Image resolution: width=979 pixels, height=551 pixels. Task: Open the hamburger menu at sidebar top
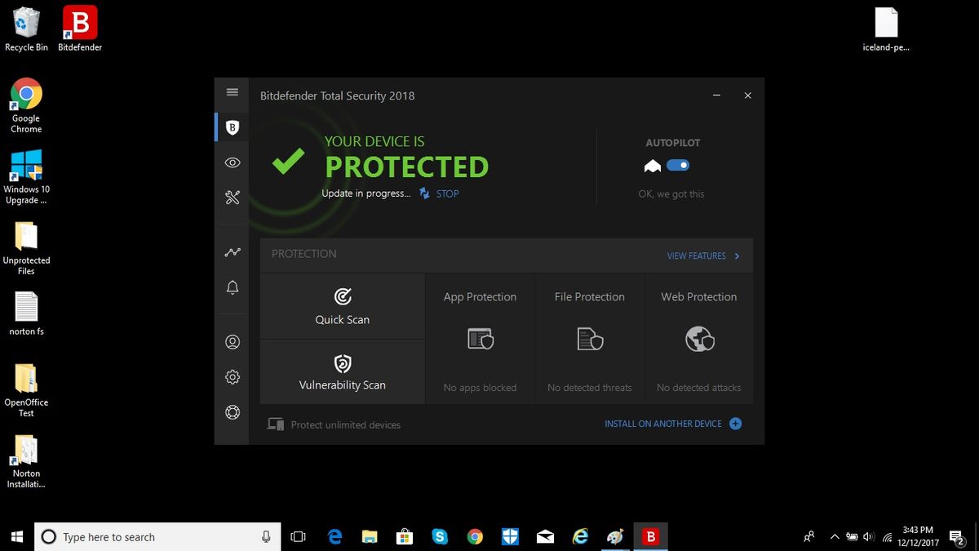(x=233, y=92)
